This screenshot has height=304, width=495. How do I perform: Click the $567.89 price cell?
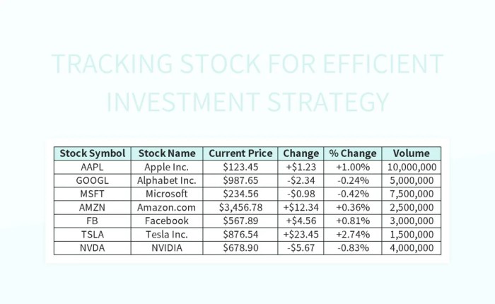(x=240, y=221)
